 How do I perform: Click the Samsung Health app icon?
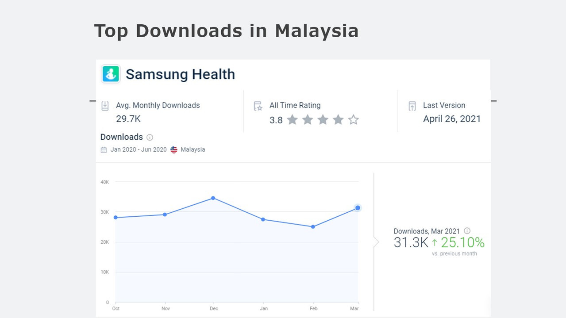point(111,74)
